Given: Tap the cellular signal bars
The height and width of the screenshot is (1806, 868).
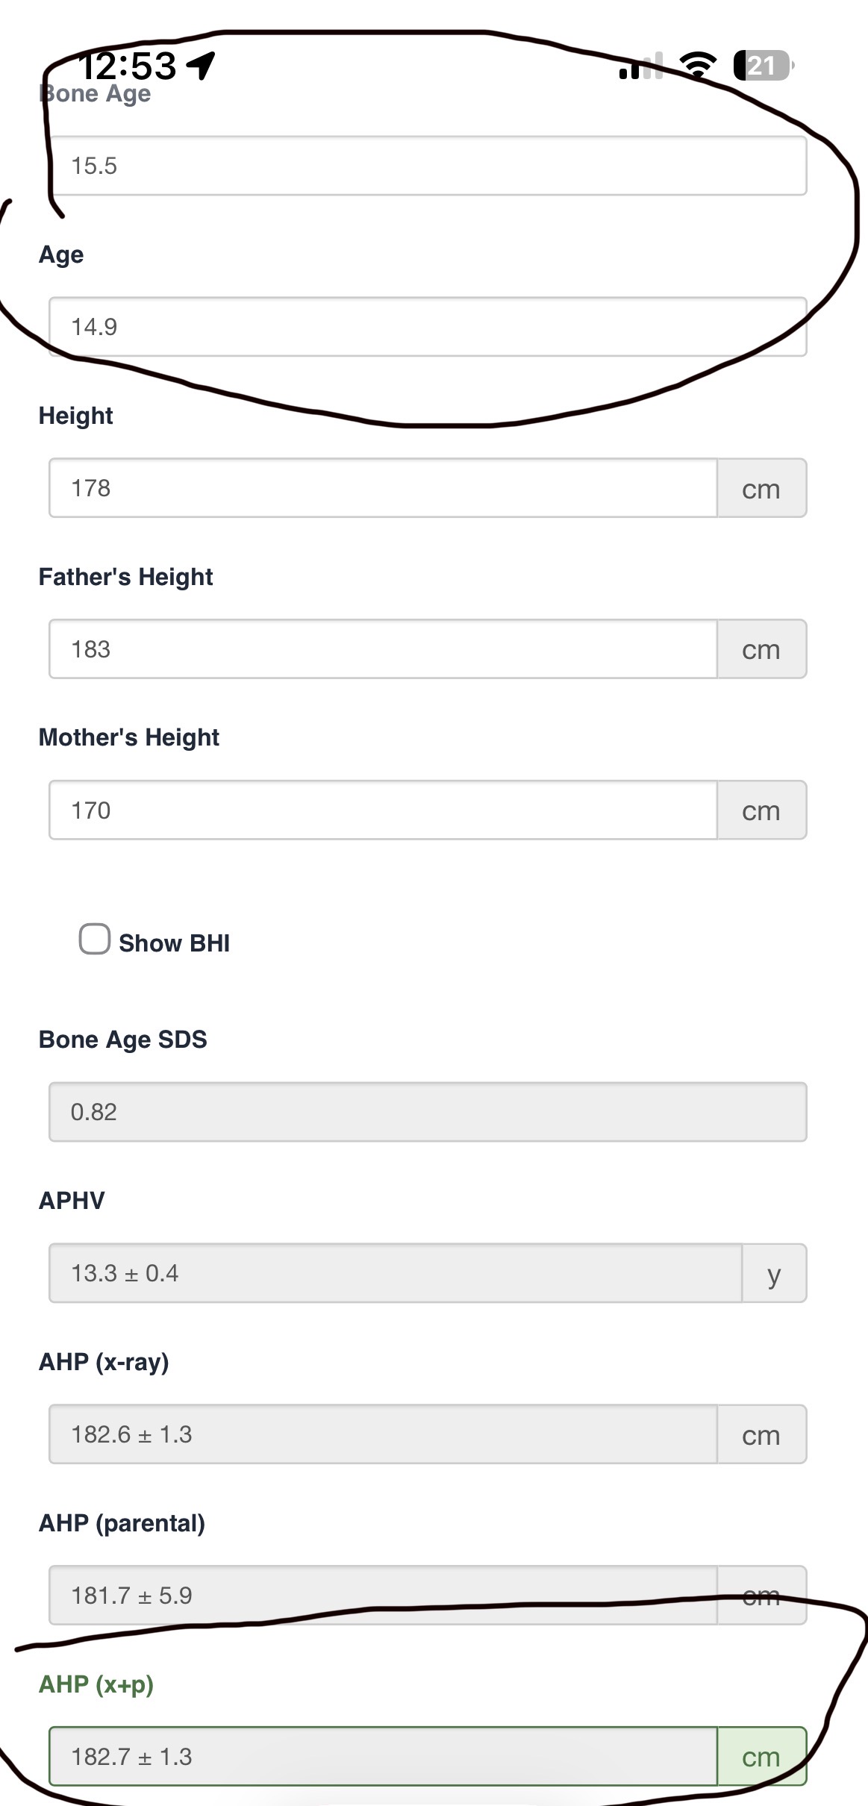Looking at the screenshot, I should 641,66.
